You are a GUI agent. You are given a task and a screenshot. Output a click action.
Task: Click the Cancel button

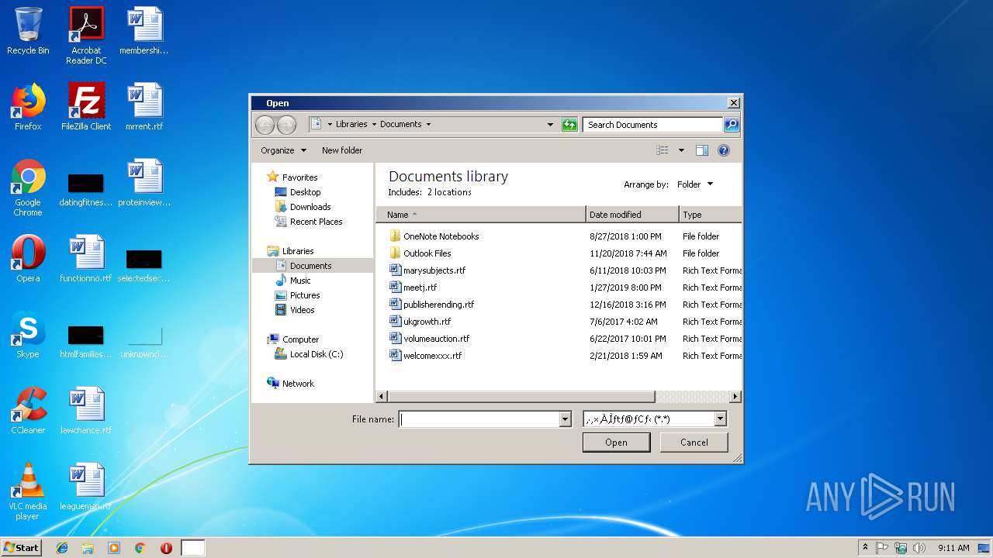[x=694, y=443]
